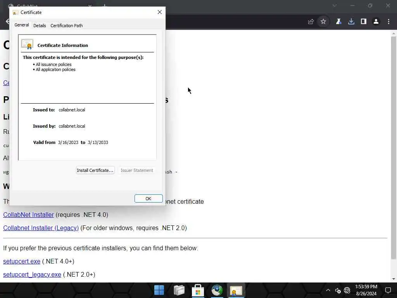Open the browser three-dot menu
Image resolution: width=397 pixels, height=298 pixels.
[x=388, y=22]
